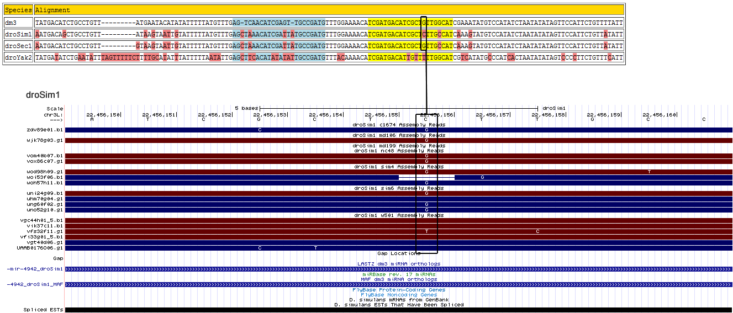The image size is (733, 313).
Task: Click the Gap track label
Action: (57, 258)
